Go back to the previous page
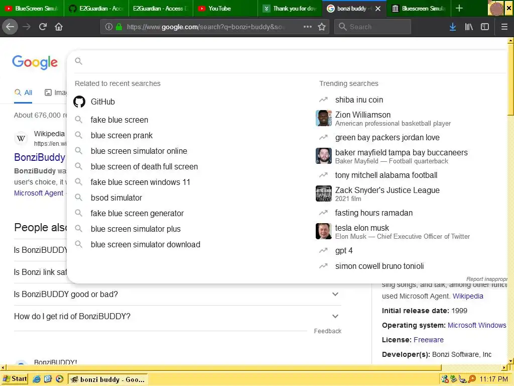This screenshot has height=386, width=514. (10, 27)
